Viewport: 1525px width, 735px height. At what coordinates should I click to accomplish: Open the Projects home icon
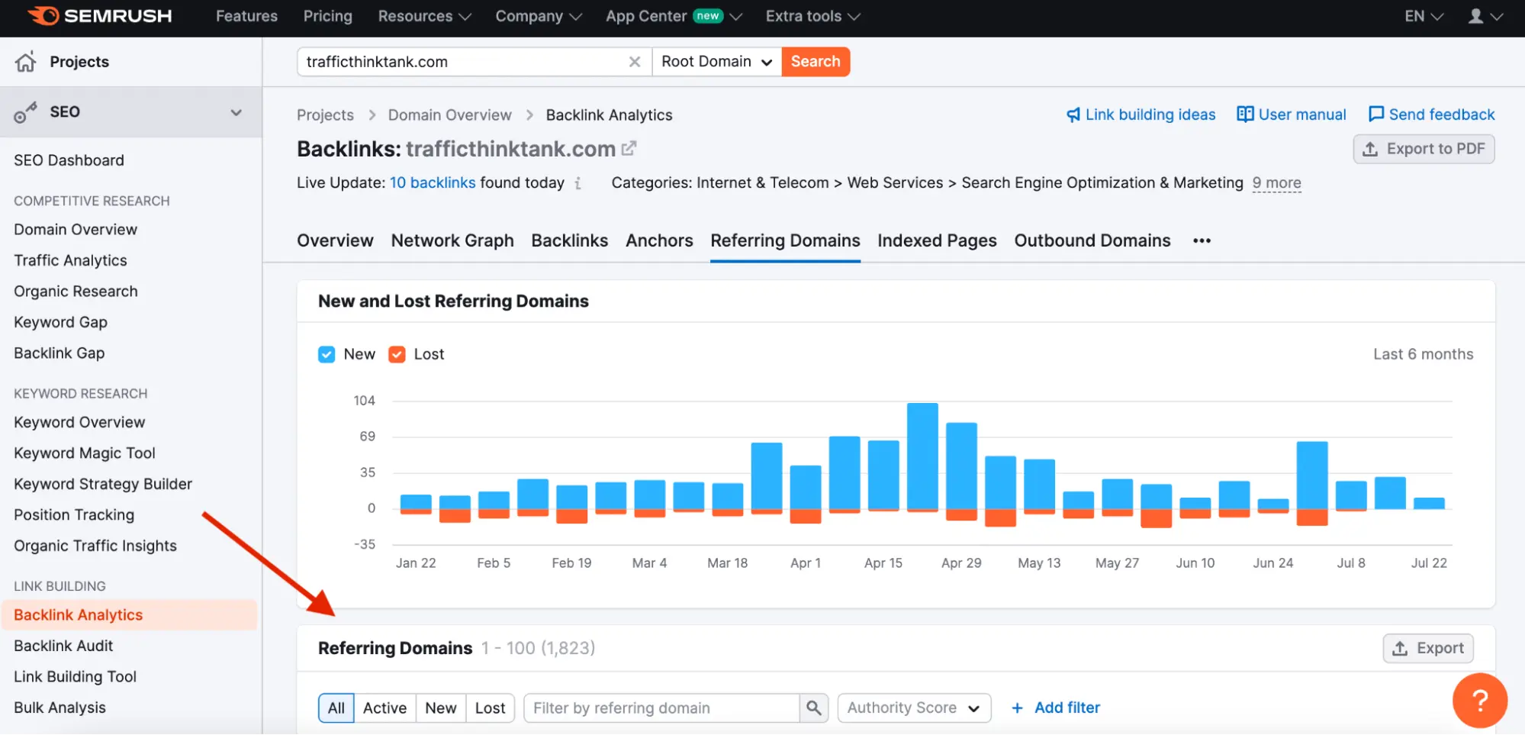click(25, 61)
